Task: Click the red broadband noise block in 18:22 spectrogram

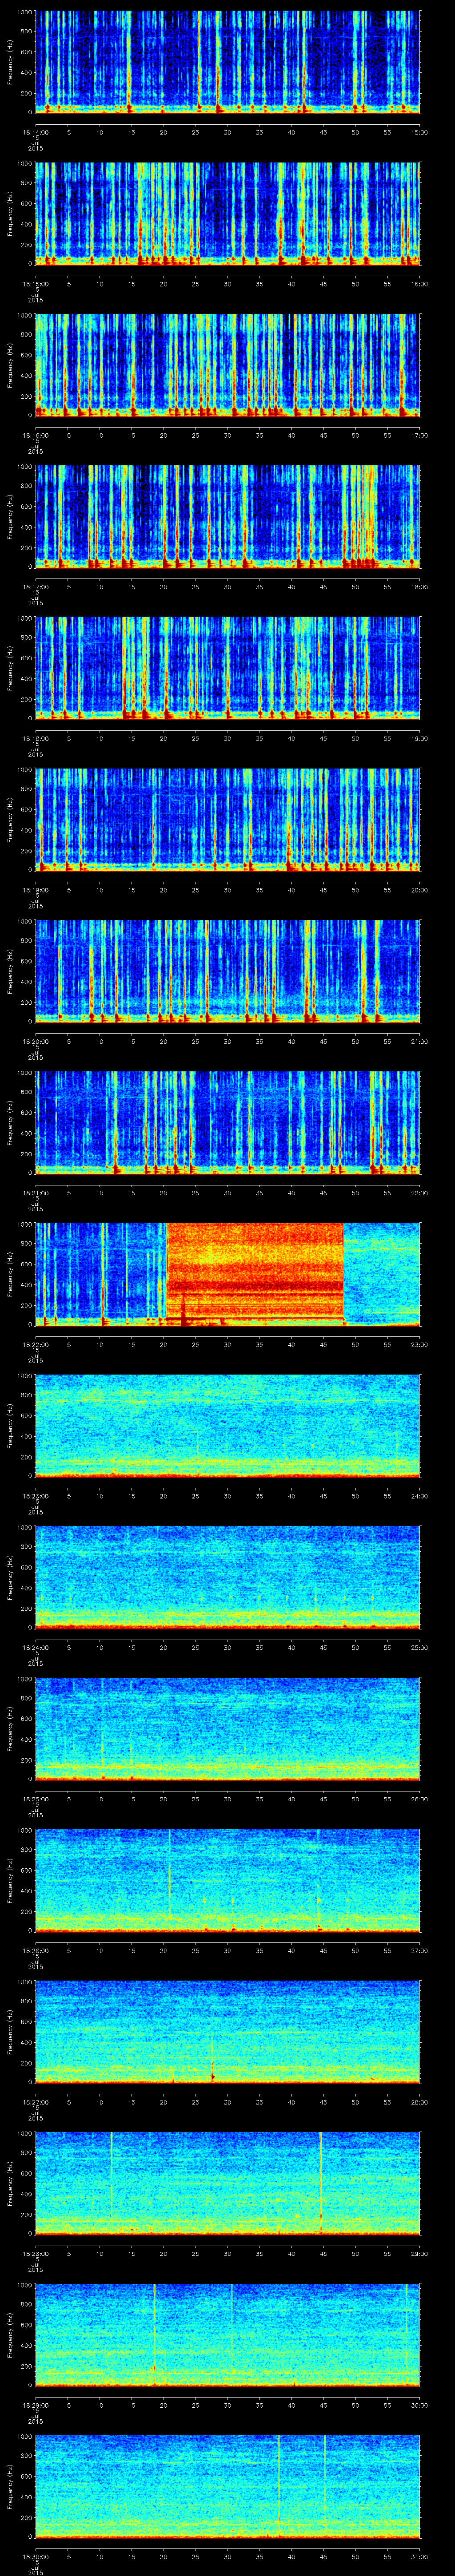Action: 255,1271
